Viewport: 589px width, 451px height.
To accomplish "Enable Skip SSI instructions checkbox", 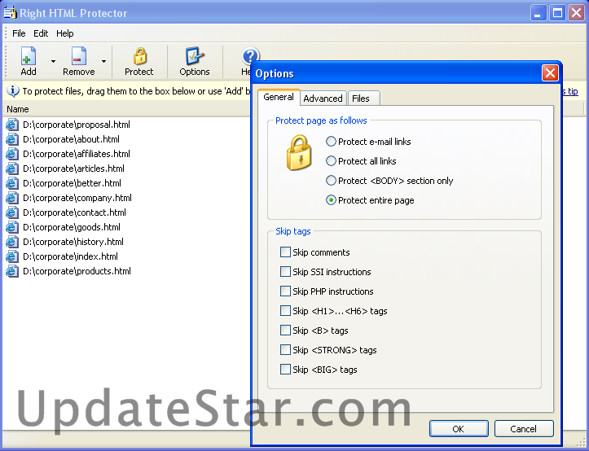I will click(x=285, y=272).
